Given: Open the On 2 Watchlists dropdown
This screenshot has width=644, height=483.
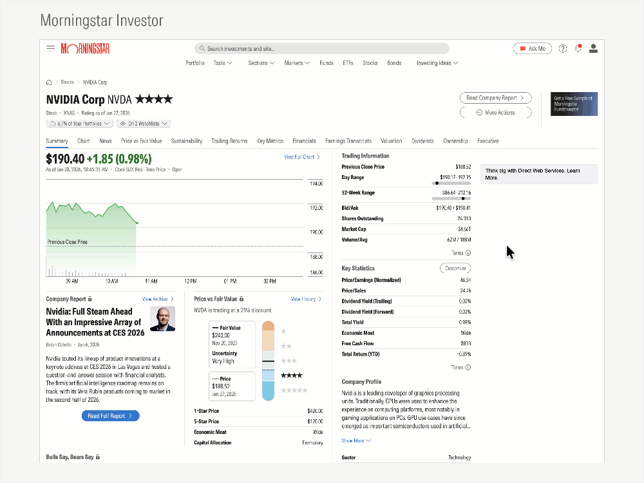Looking at the screenshot, I should click(x=144, y=124).
